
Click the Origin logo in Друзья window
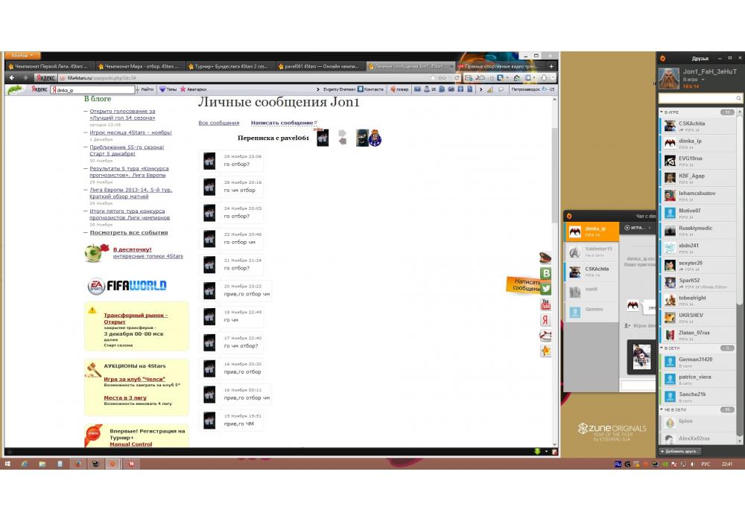click(x=663, y=58)
